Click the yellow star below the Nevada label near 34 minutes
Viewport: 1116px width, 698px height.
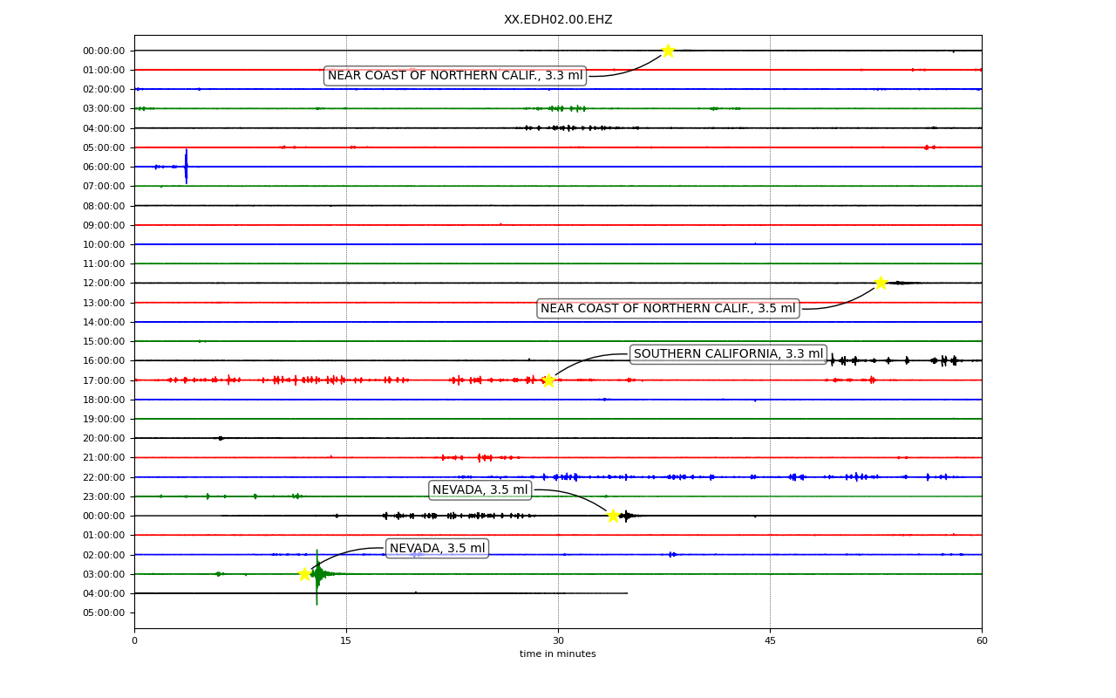pyautogui.click(x=613, y=516)
